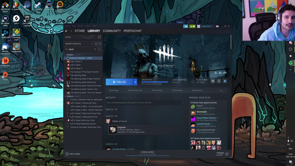
Task: Open Geometry Dash desktop shortcut
Action: pyautogui.click(x=16, y=35)
